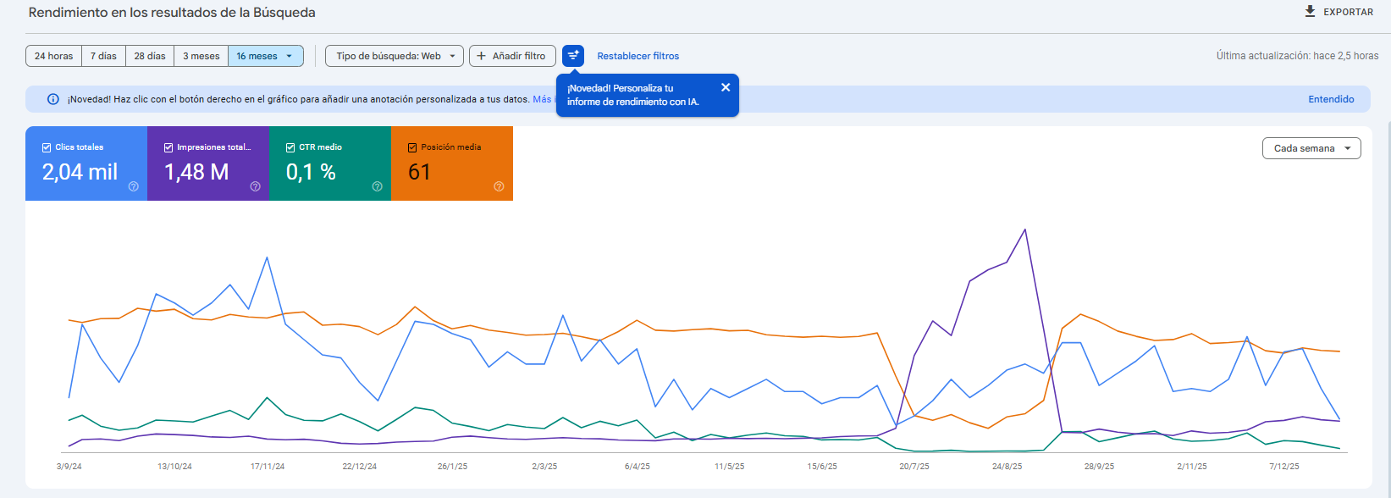Toggle the Impresiones totales checkbox

point(168,147)
